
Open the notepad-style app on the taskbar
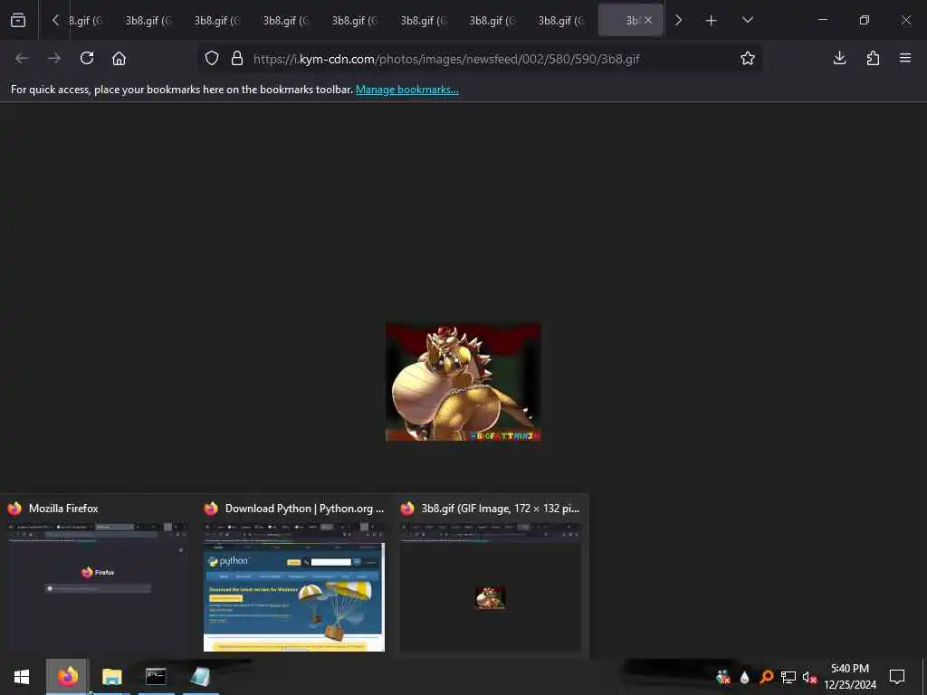point(200,677)
